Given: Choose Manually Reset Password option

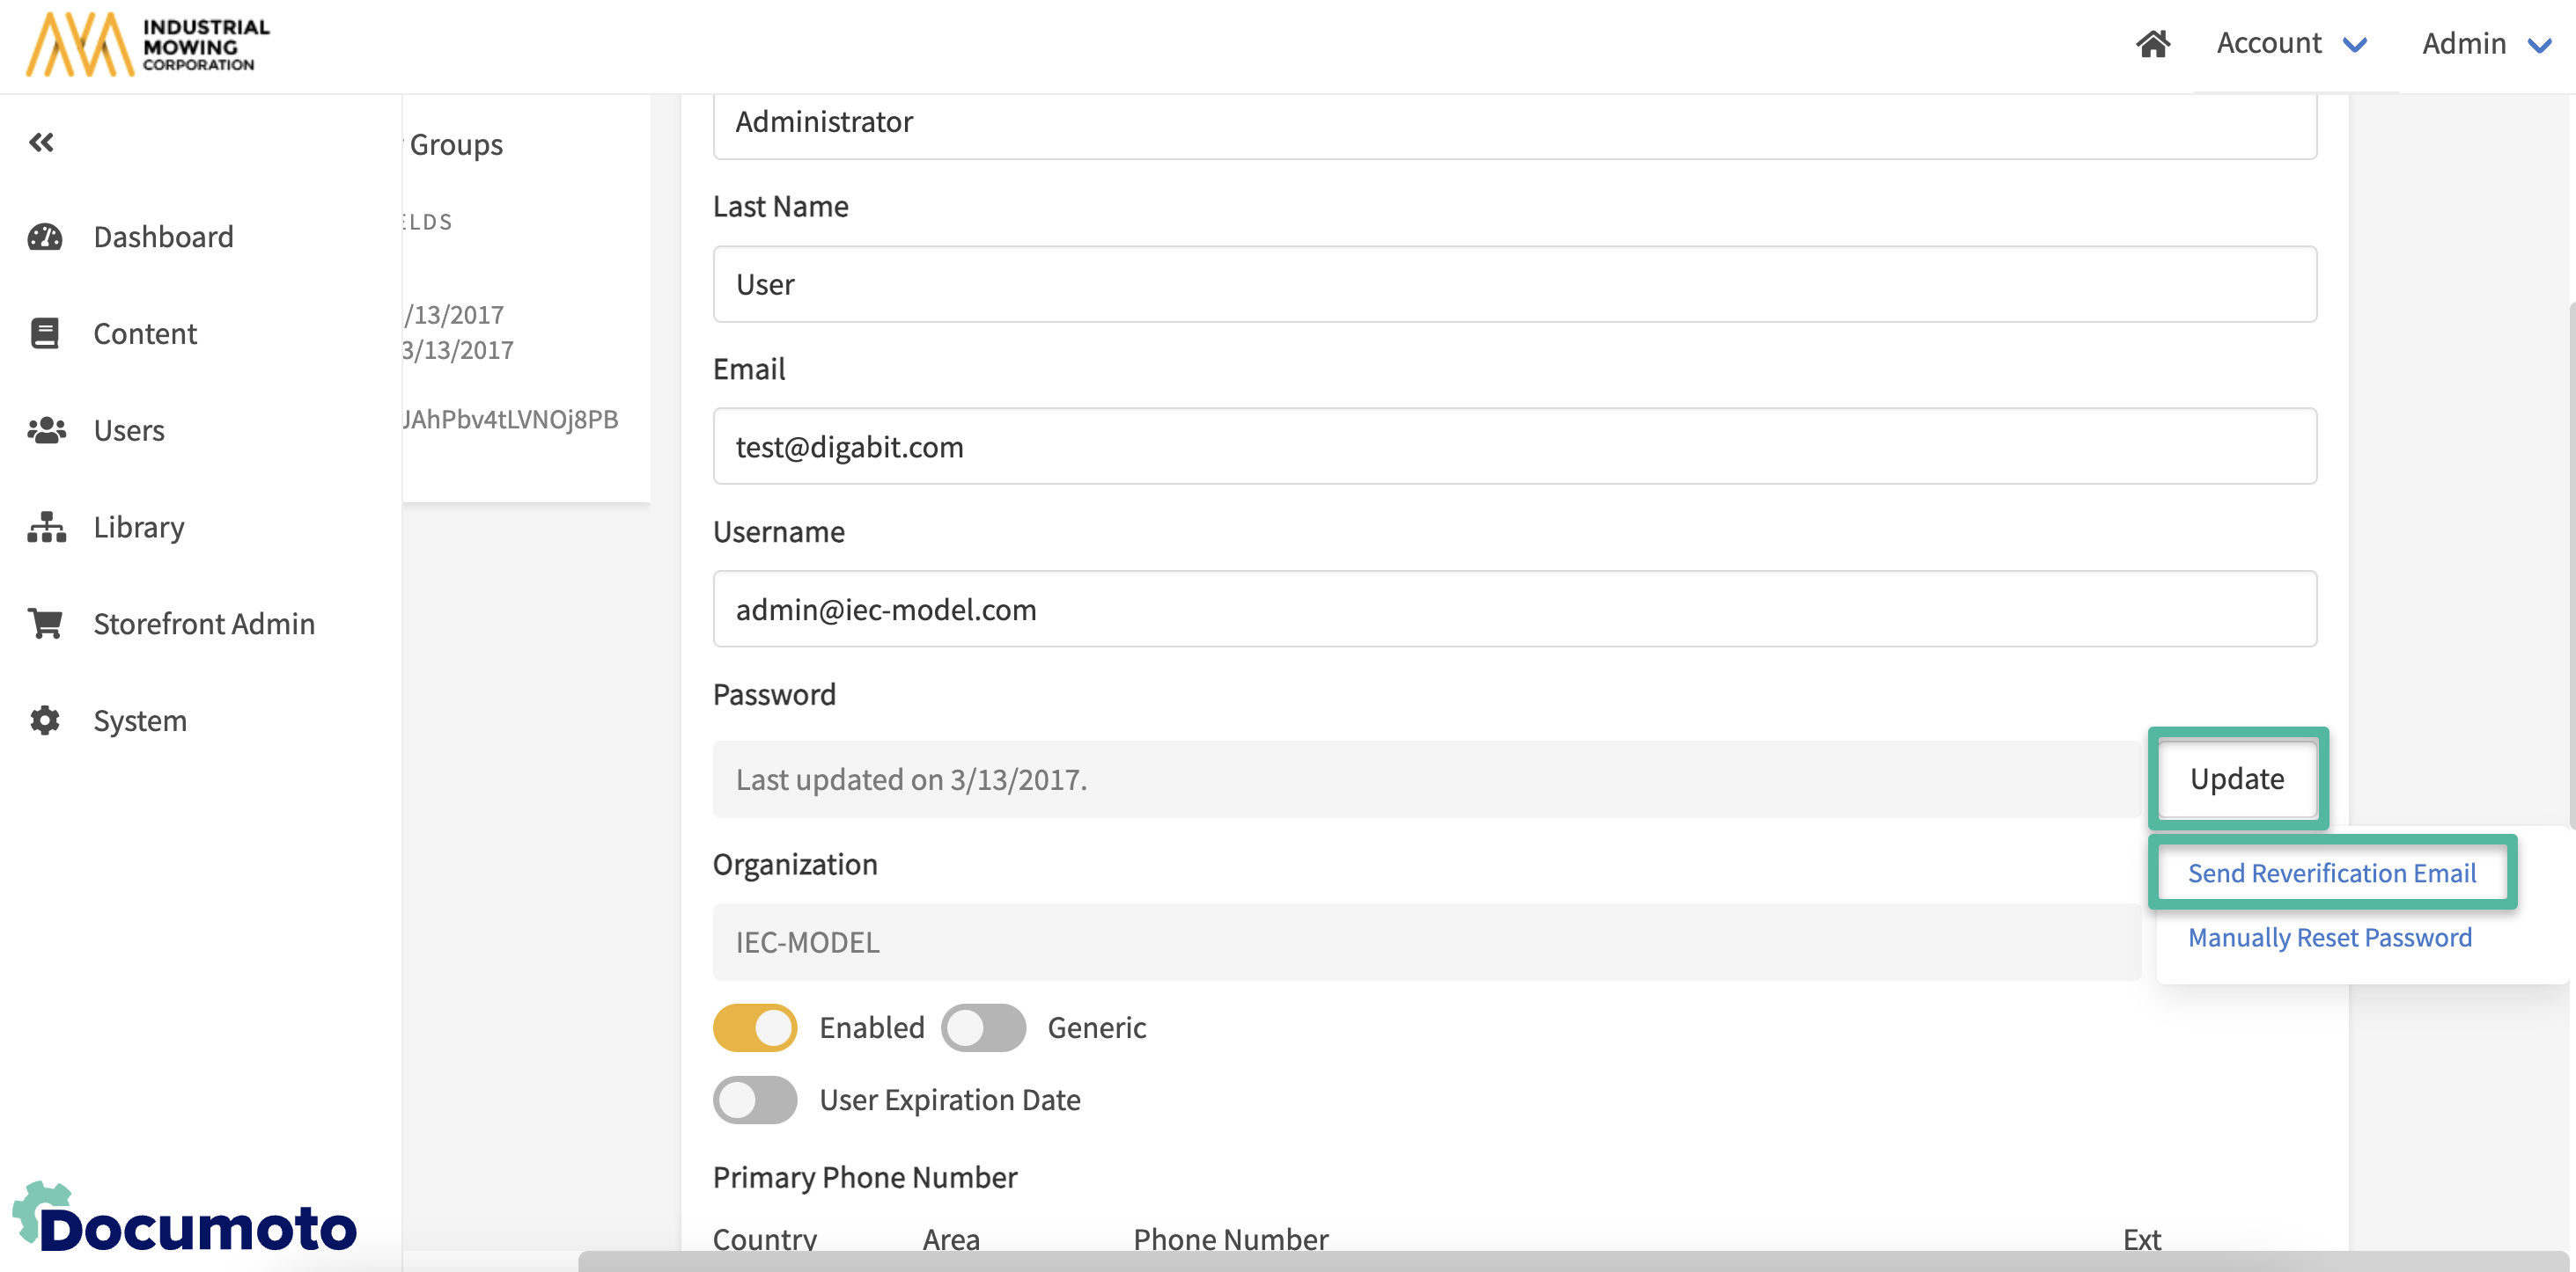Looking at the screenshot, I should click(x=2329, y=937).
